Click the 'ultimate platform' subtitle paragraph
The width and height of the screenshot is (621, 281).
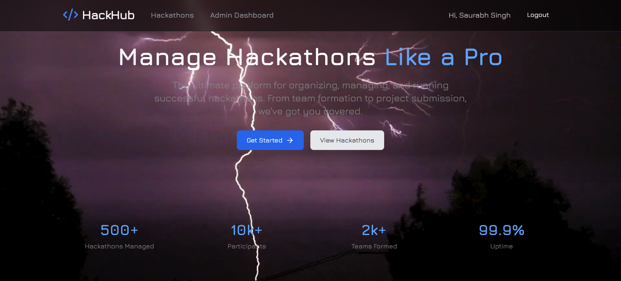[310, 98]
